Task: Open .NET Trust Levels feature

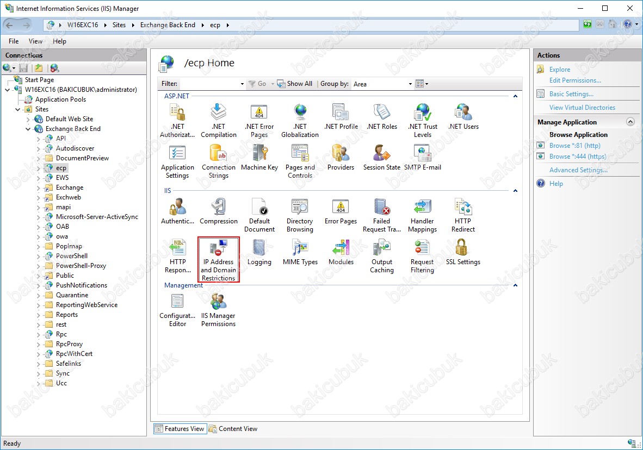Action: tap(422, 121)
